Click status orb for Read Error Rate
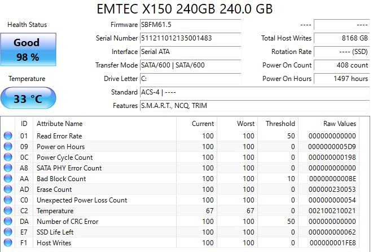Image resolution: width=373 pixels, height=252 pixels. pyautogui.click(x=8, y=136)
